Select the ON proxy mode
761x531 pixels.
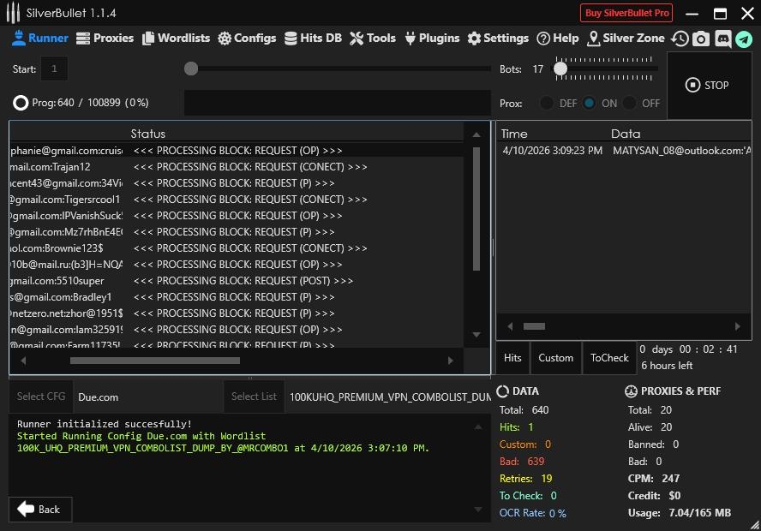pos(588,102)
